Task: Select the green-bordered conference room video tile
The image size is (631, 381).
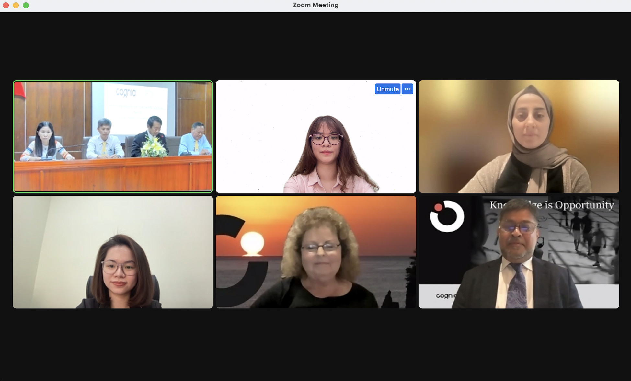Action: 113,136
